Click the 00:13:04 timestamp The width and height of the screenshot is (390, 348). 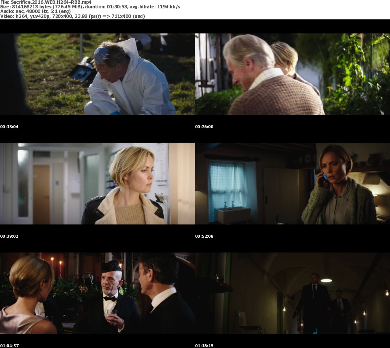(x=9, y=127)
